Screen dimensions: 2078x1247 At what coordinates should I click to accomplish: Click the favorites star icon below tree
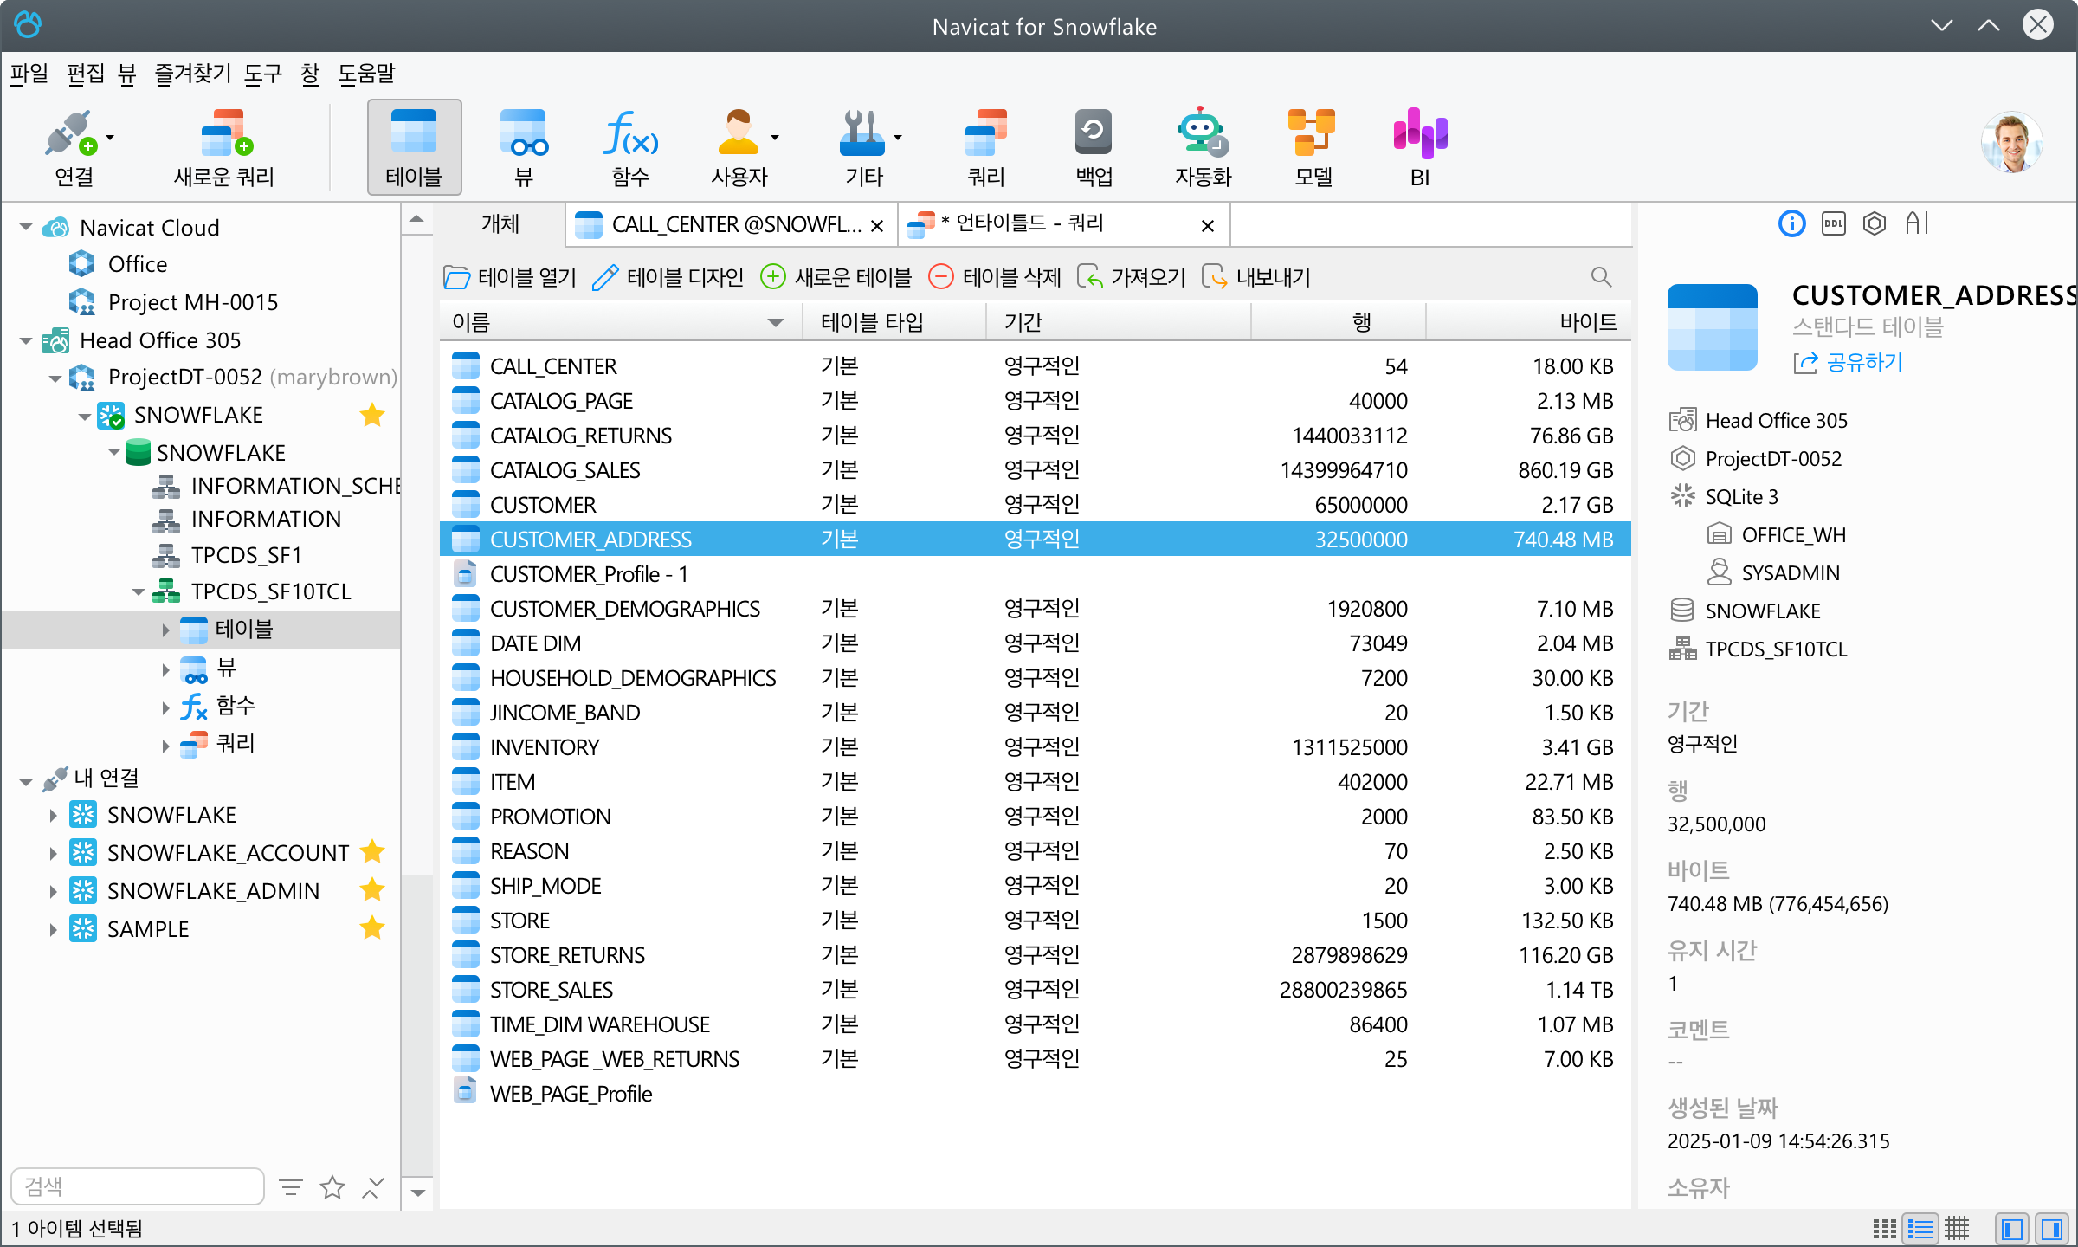(x=332, y=1187)
